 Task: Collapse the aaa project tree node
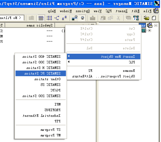(156, 25)
